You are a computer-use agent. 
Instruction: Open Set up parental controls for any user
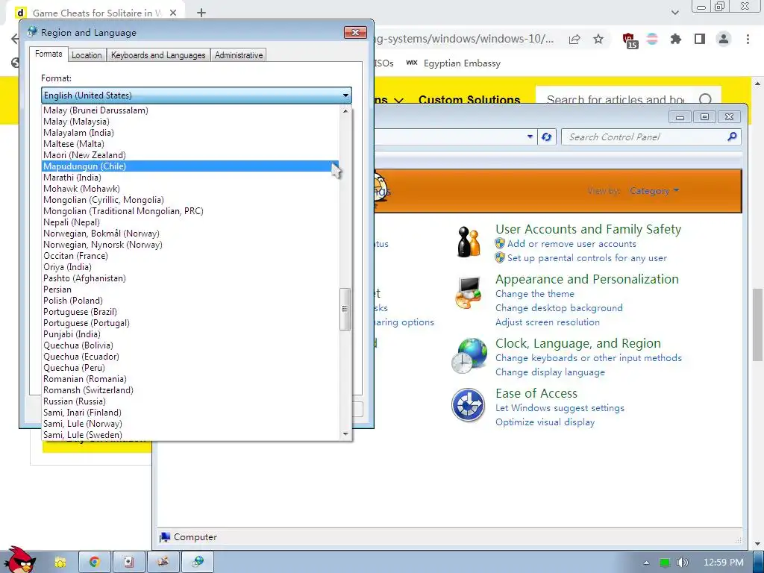[587, 257]
